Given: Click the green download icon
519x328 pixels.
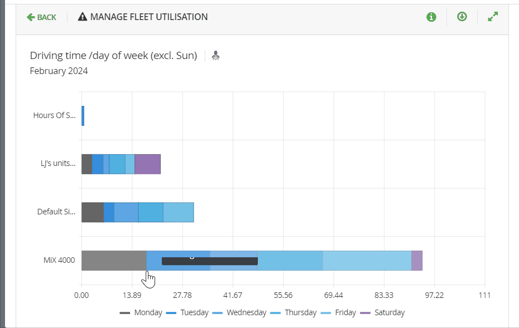Looking at the screenshot, I should (x=462, y=17).
